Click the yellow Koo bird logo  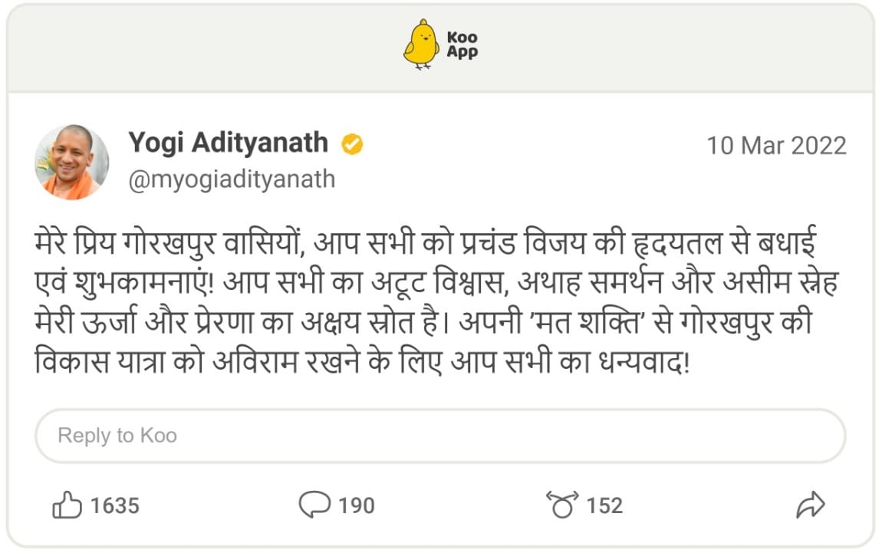tap(421, 44)
